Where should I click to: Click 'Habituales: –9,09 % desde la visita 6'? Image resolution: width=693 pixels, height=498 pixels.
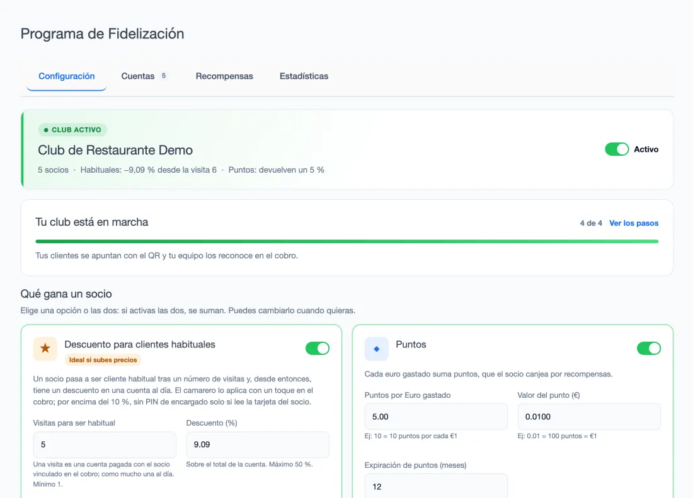tap(149, 170)
